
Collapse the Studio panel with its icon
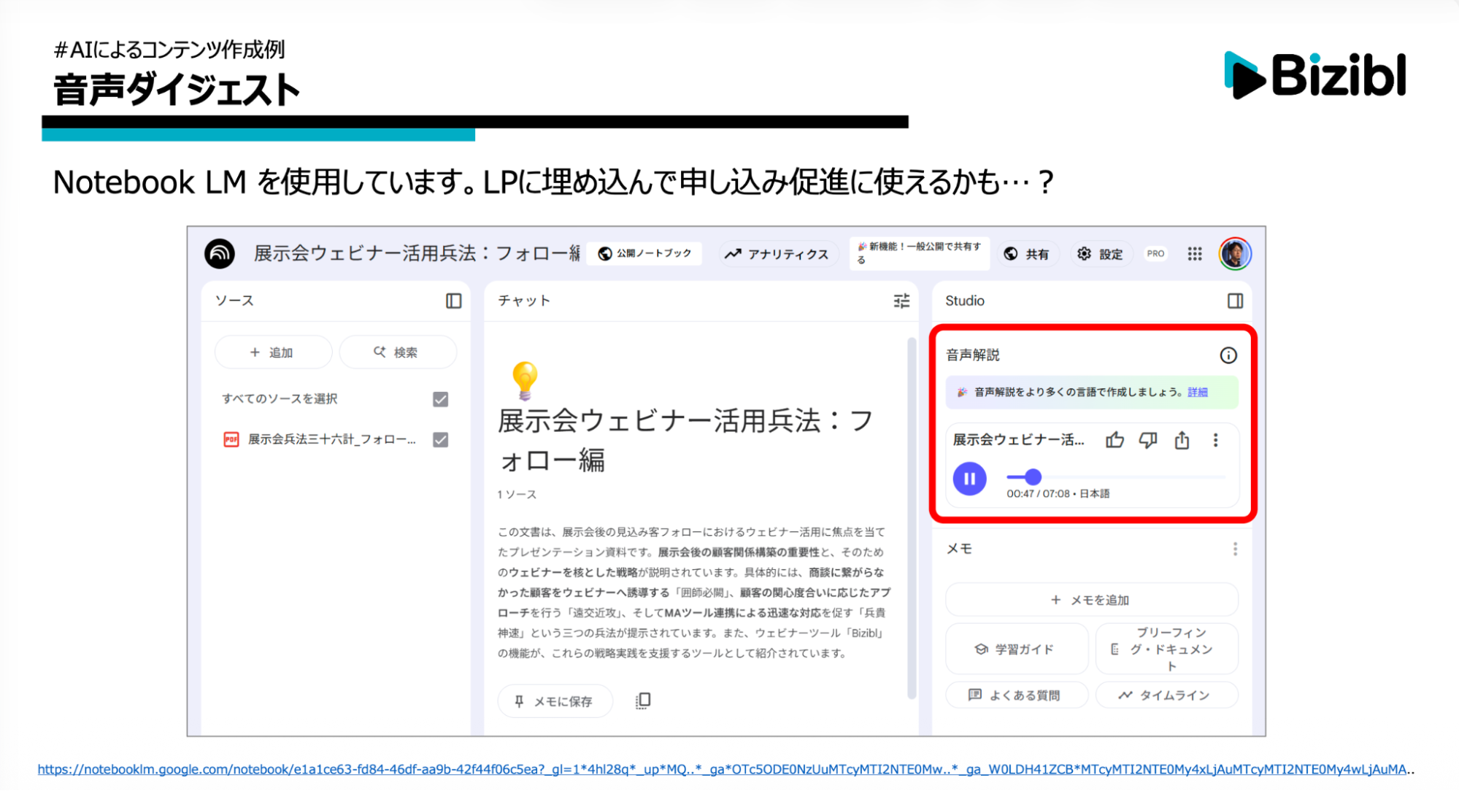point(1235,301)
